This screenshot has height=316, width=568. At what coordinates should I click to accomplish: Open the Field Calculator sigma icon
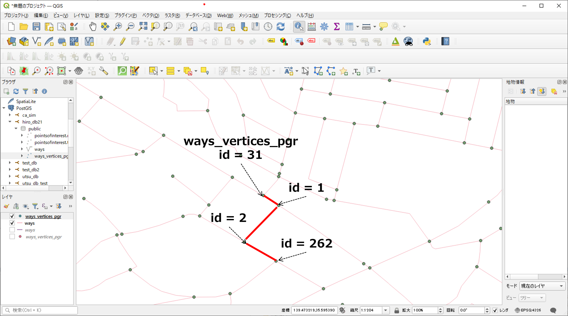tap(337, 27)
